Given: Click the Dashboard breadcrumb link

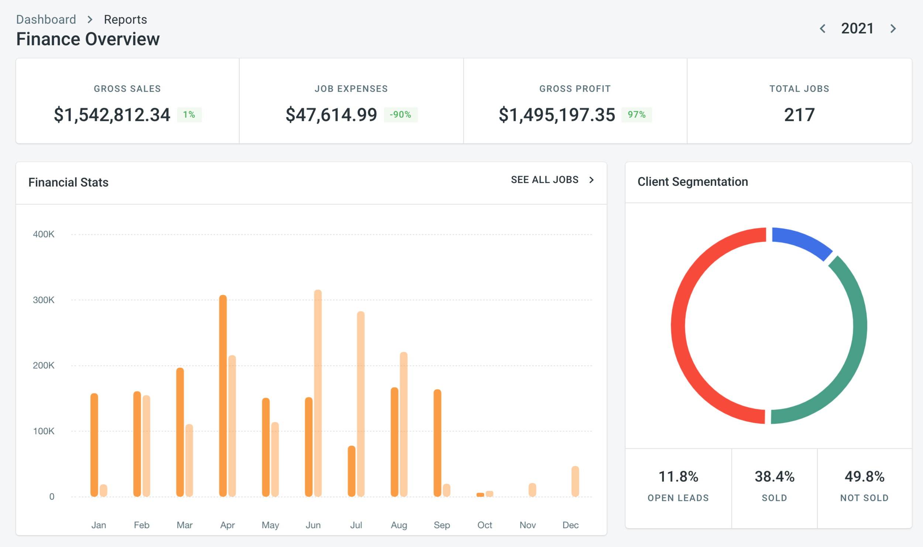Looking at the screenshot, I should tap(46, 20).
